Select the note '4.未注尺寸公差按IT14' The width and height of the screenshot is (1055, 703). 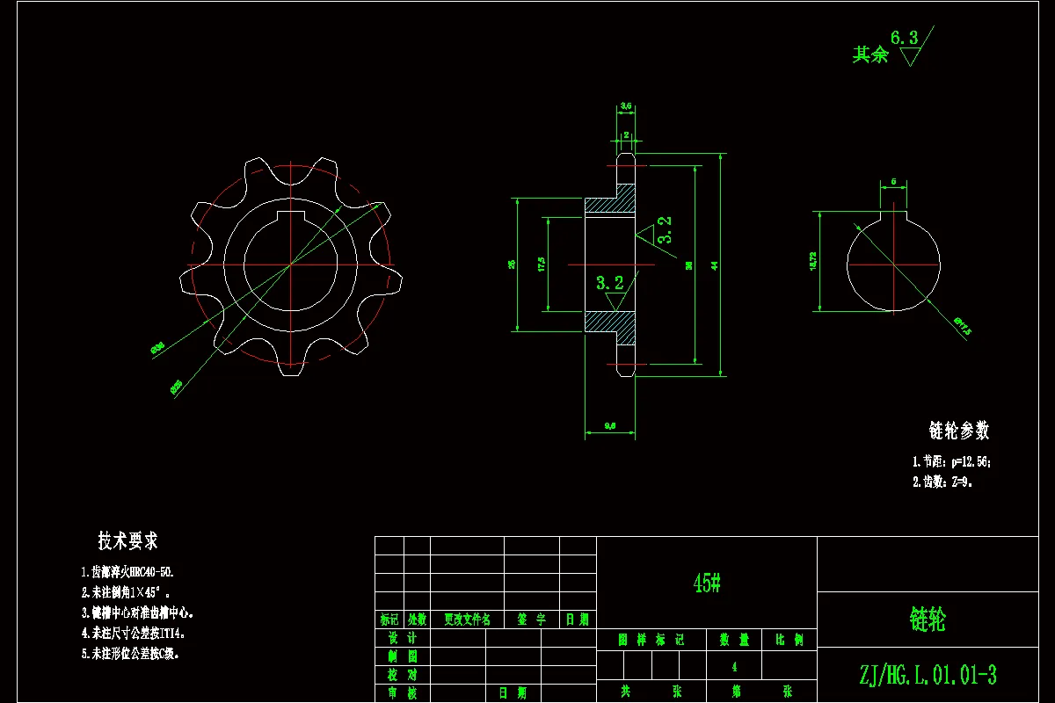click(x=132, y=633)
